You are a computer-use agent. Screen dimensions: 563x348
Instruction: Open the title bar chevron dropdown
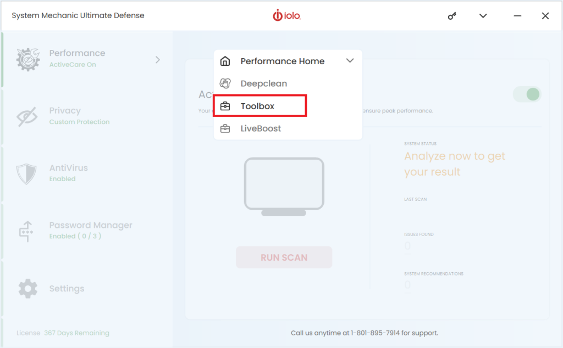coord(483,16)
